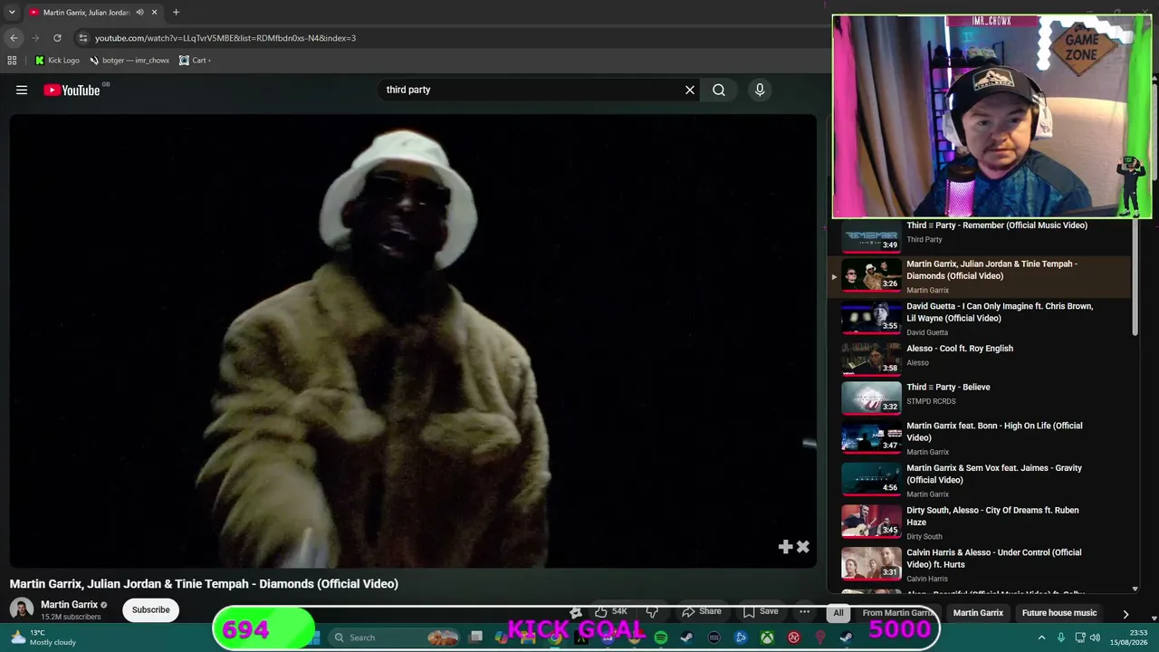The image size is (1159, 652).
Task: Select the Martin Garrix filter chip
Action: tap(978, 613)
